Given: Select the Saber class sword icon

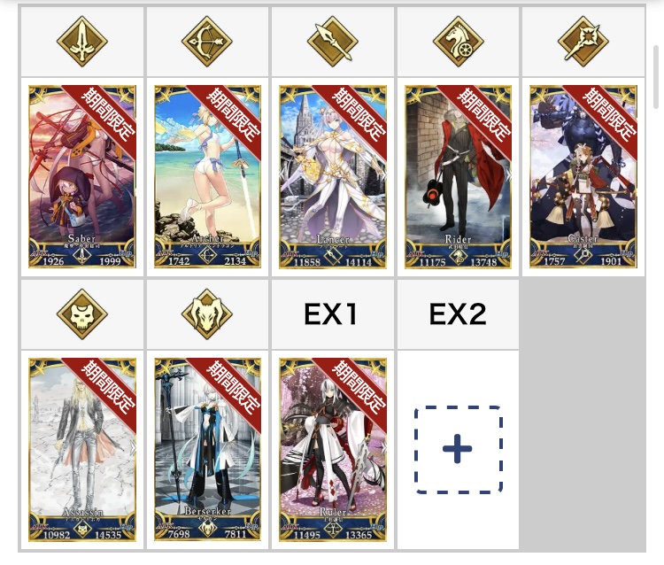Looking at the screenshot, I should pos(81,42).
